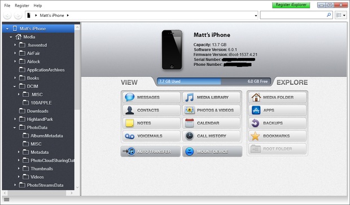Click the Calendar icon
Screen dimensions: 350x205
click(x=190, y=123)
